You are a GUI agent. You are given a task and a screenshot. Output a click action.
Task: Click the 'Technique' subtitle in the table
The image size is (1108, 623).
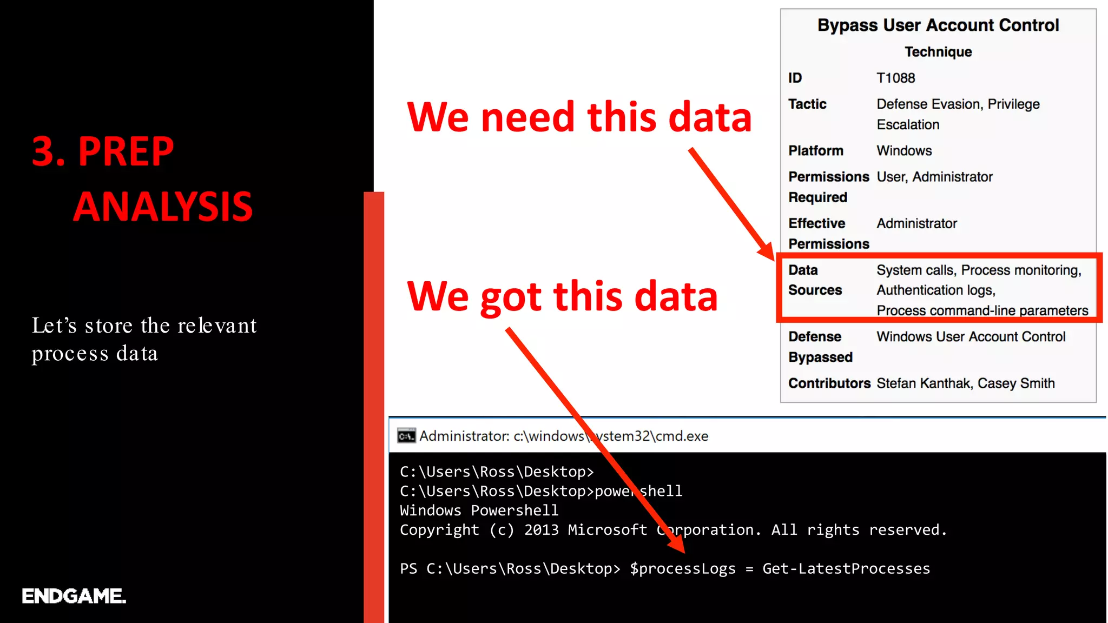tap(938, 52)
